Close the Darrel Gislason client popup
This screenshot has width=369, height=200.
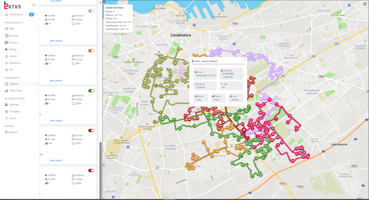coord(245,60)
